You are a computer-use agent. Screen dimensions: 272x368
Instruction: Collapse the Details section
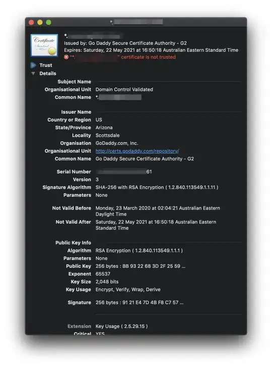point(33,74)
